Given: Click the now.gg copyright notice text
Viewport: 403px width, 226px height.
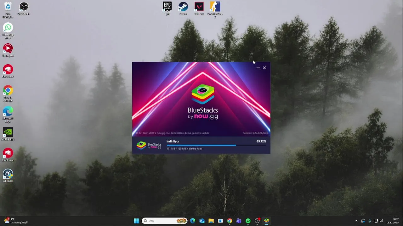Looking at the screenshot, I should (x=173, y=133).
